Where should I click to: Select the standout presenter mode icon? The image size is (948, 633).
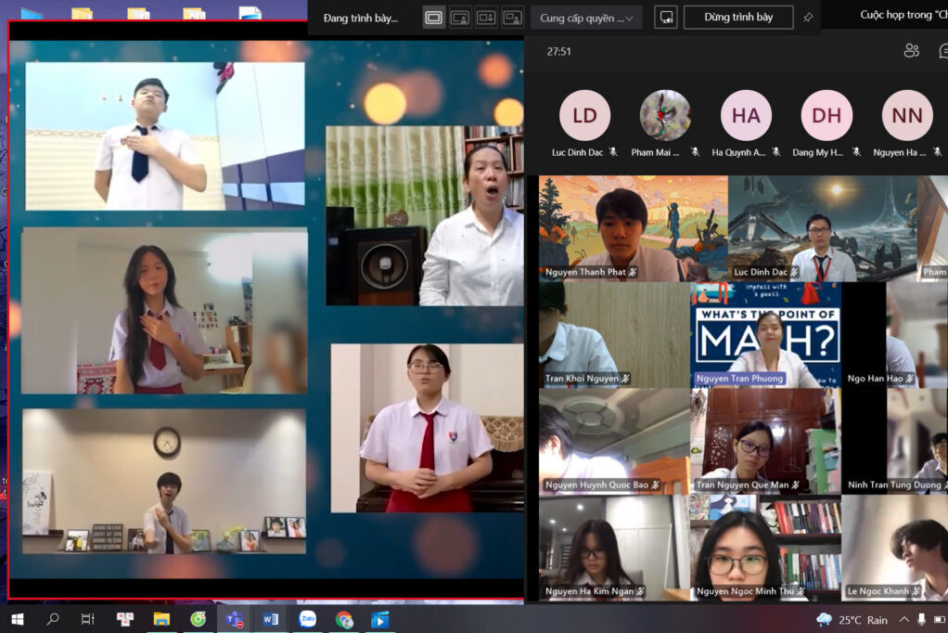pyautogui.click(x=460, y=18)
